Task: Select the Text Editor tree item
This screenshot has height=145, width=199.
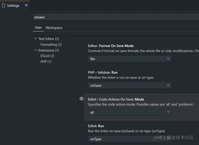Action: coord(48,39)
